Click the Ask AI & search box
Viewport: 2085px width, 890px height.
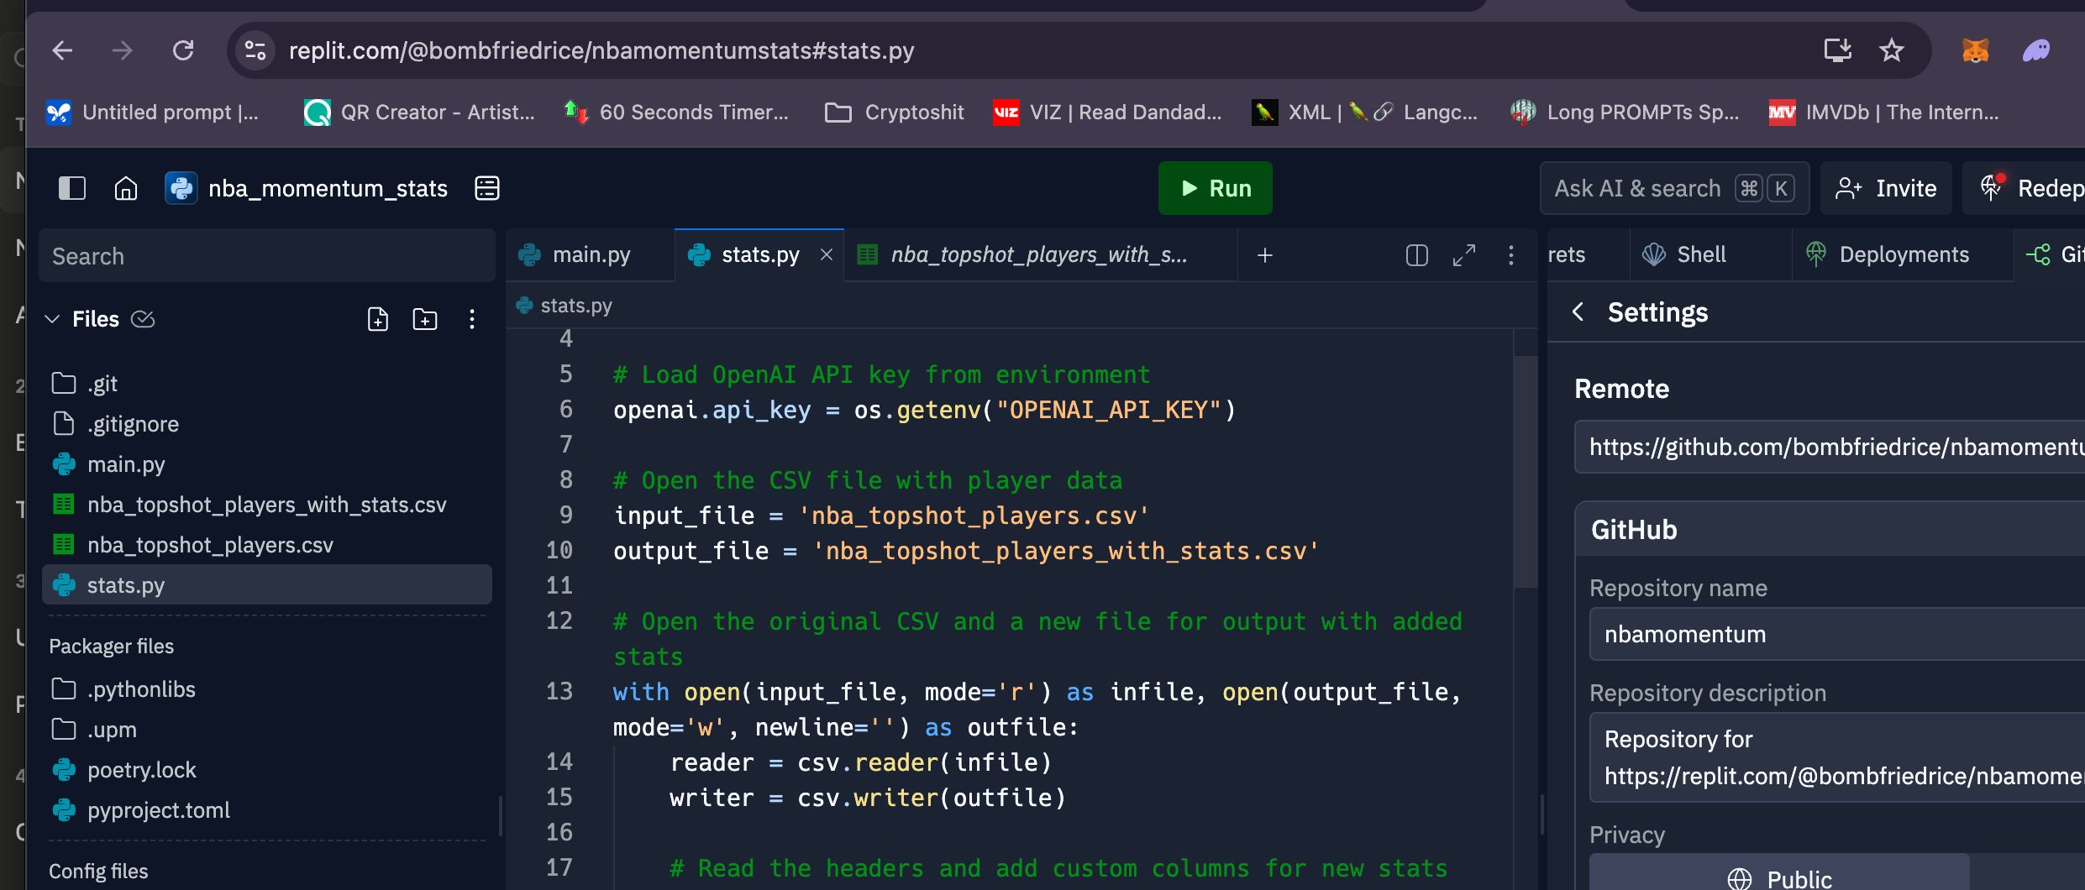(1674, 188)
